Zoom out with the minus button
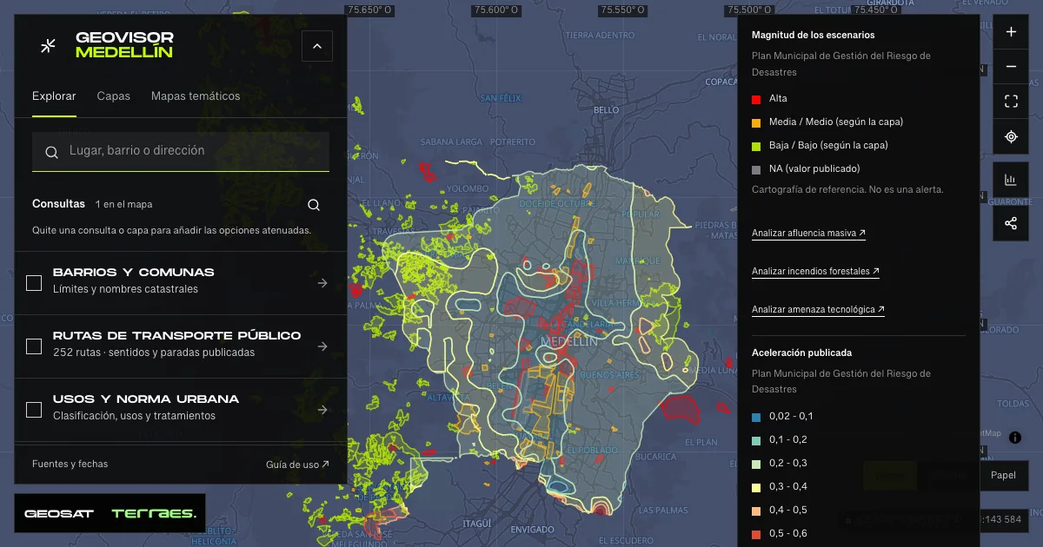The image size is (1043, 547). tap(1011, 67)
